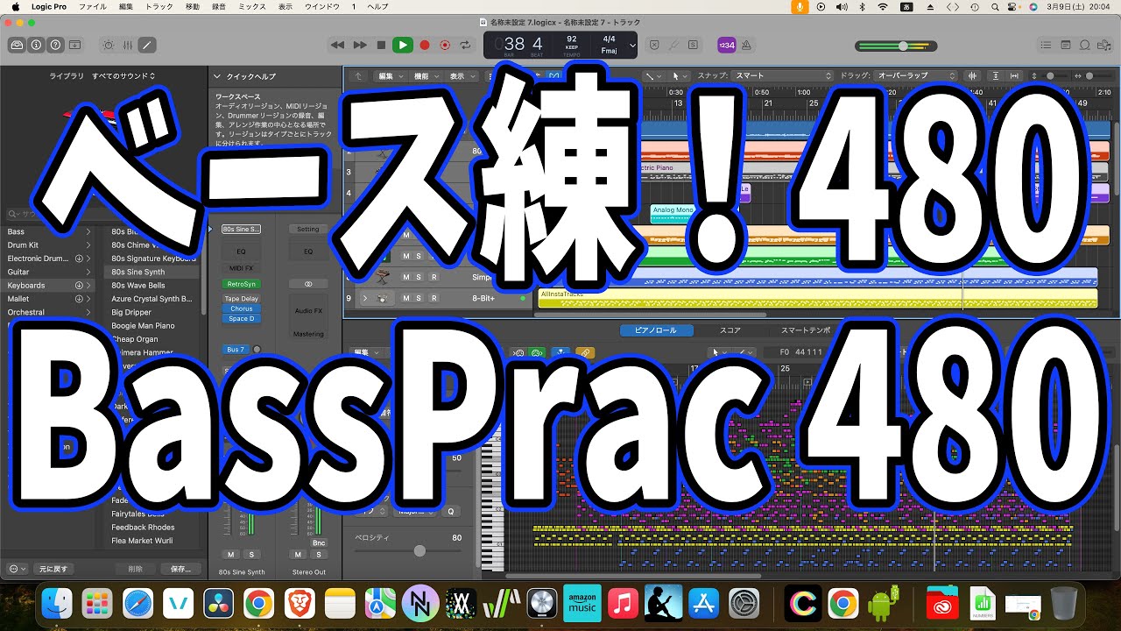Select 80s Wave Bells patch
The image size is (1121, 631).
pyautogui.click(x=138, y=286)
